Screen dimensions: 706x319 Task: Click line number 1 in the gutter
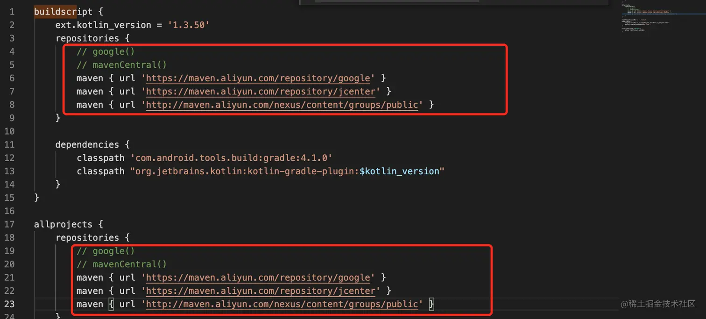pos(12,12)
